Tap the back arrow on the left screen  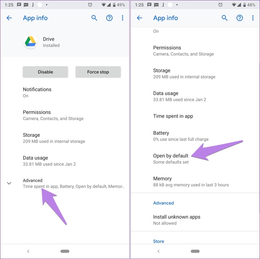[9, 18]
